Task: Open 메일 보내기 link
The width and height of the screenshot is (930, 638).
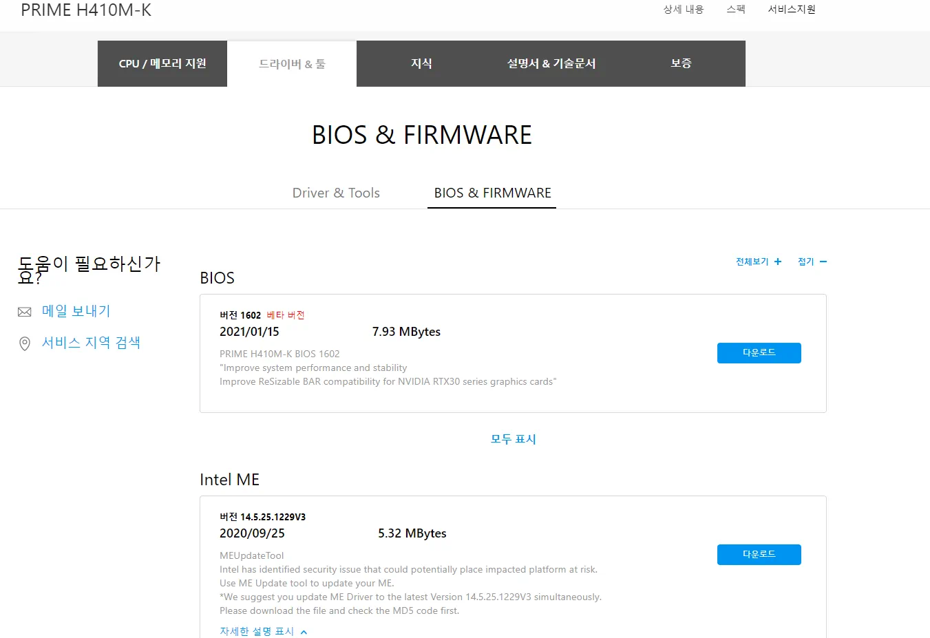Action: coord(76,311)
